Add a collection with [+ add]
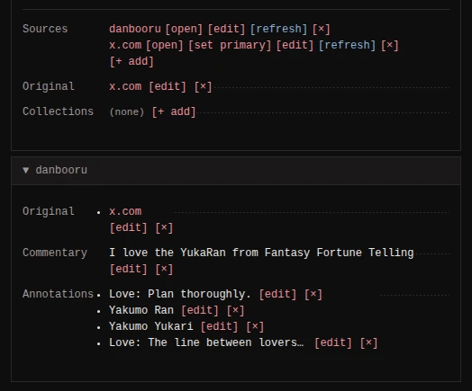 (174, 111)
